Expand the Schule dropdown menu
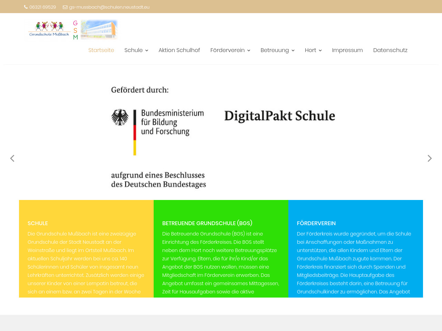This screenshot has width=442, height=331. pos(136,50)
